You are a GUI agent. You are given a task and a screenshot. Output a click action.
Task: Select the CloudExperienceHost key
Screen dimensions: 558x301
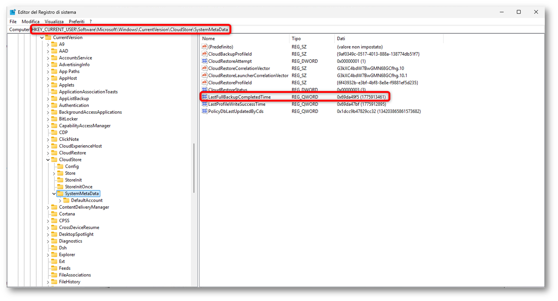click(81, 146)
